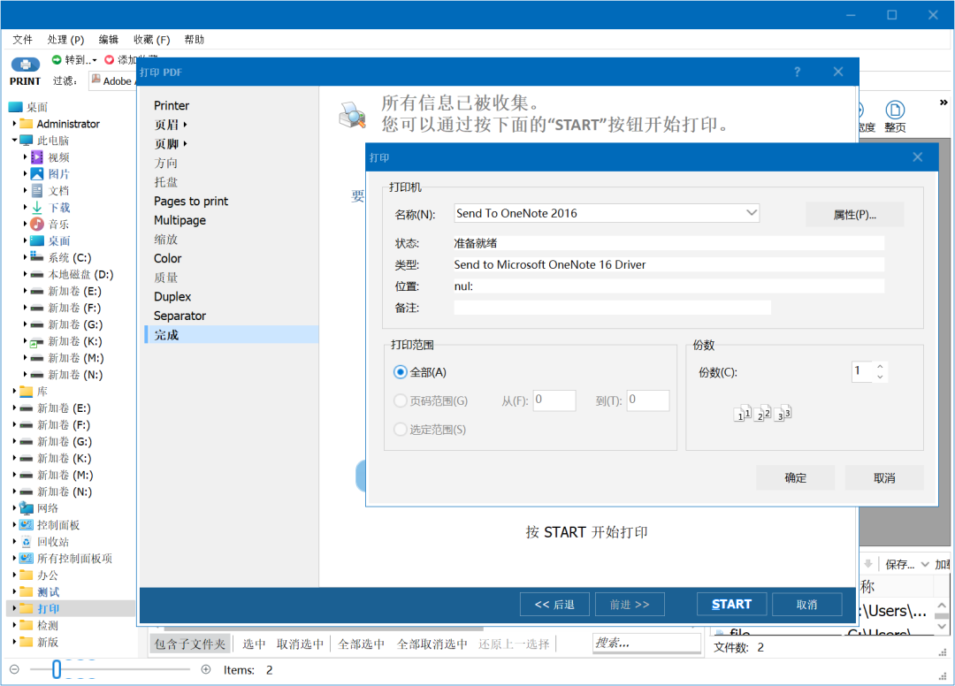Click 取消 in the 打印 PDF wizard
Image resolution: width=955 pixels, height=686 pixels.
pyautogui.click(x=807, y=605)
